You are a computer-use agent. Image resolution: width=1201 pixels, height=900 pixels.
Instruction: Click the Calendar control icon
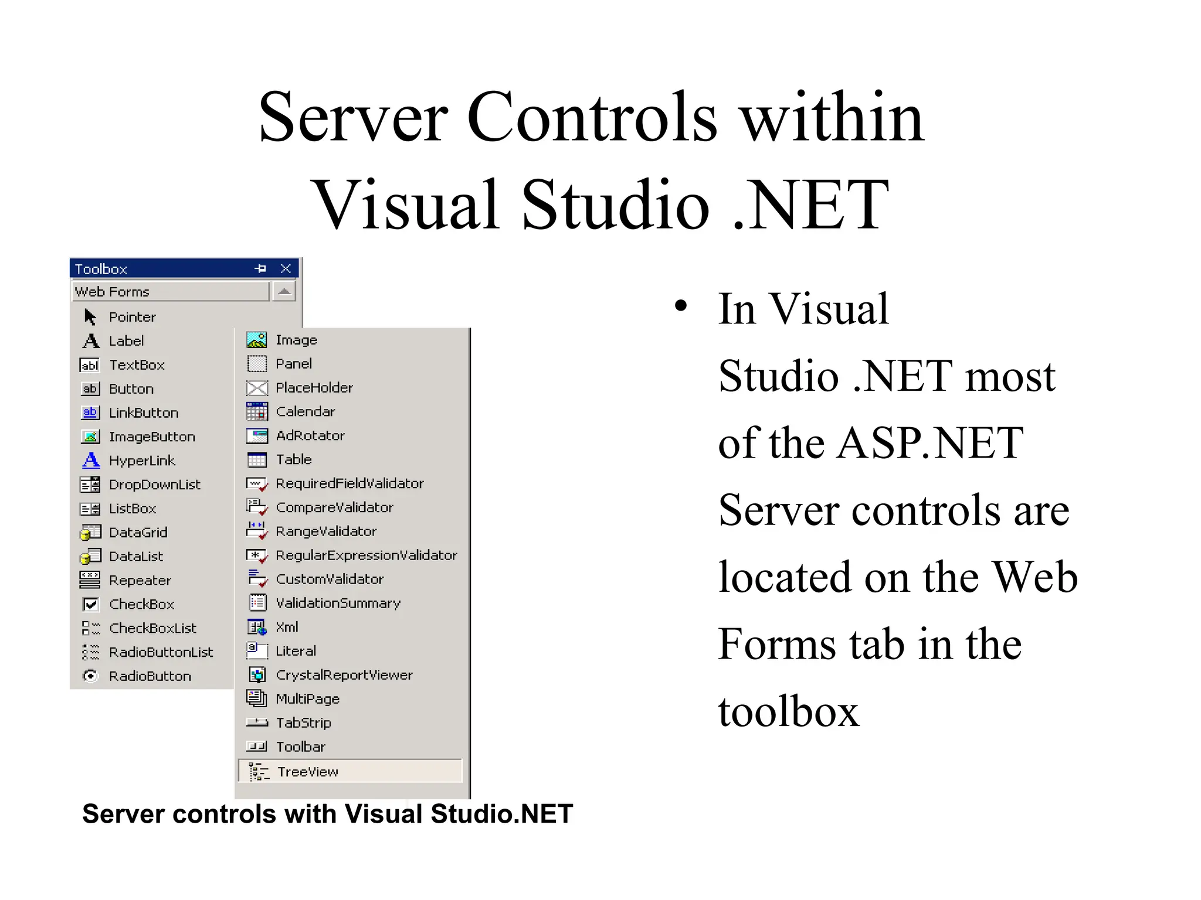click(x=257, y=411)
